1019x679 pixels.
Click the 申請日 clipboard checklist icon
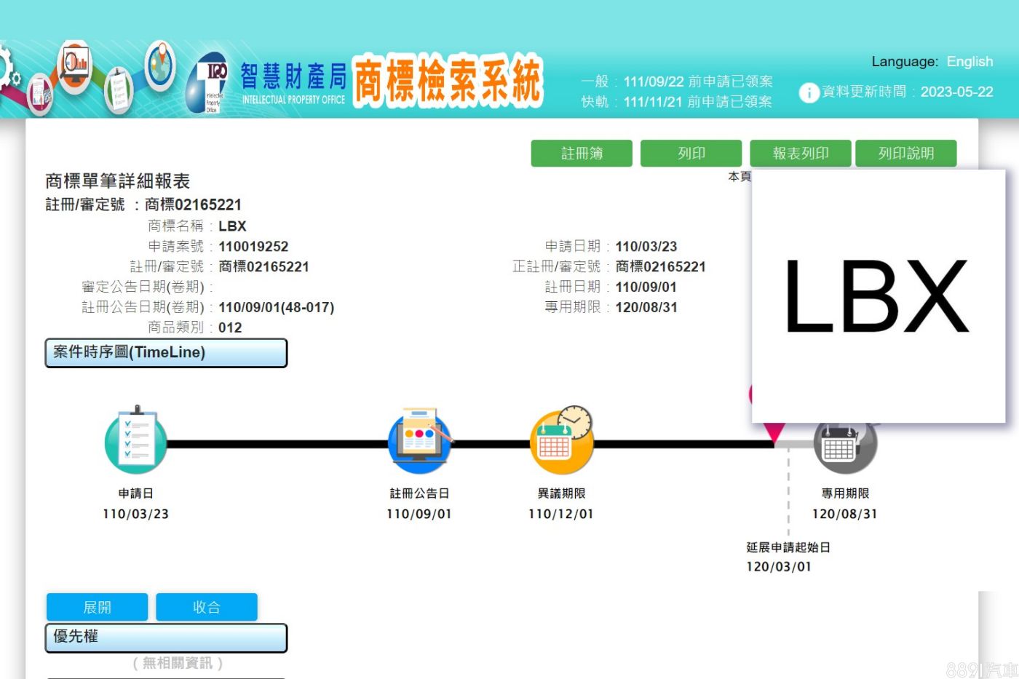click(136, 441)
